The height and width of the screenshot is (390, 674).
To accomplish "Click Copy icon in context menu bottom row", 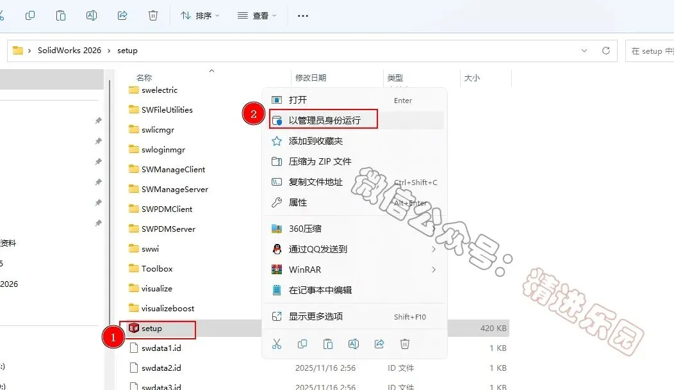I will click(302, 344).
